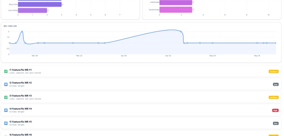Click the '1.5' y-axis label on MR Timeline

[8, 37]
